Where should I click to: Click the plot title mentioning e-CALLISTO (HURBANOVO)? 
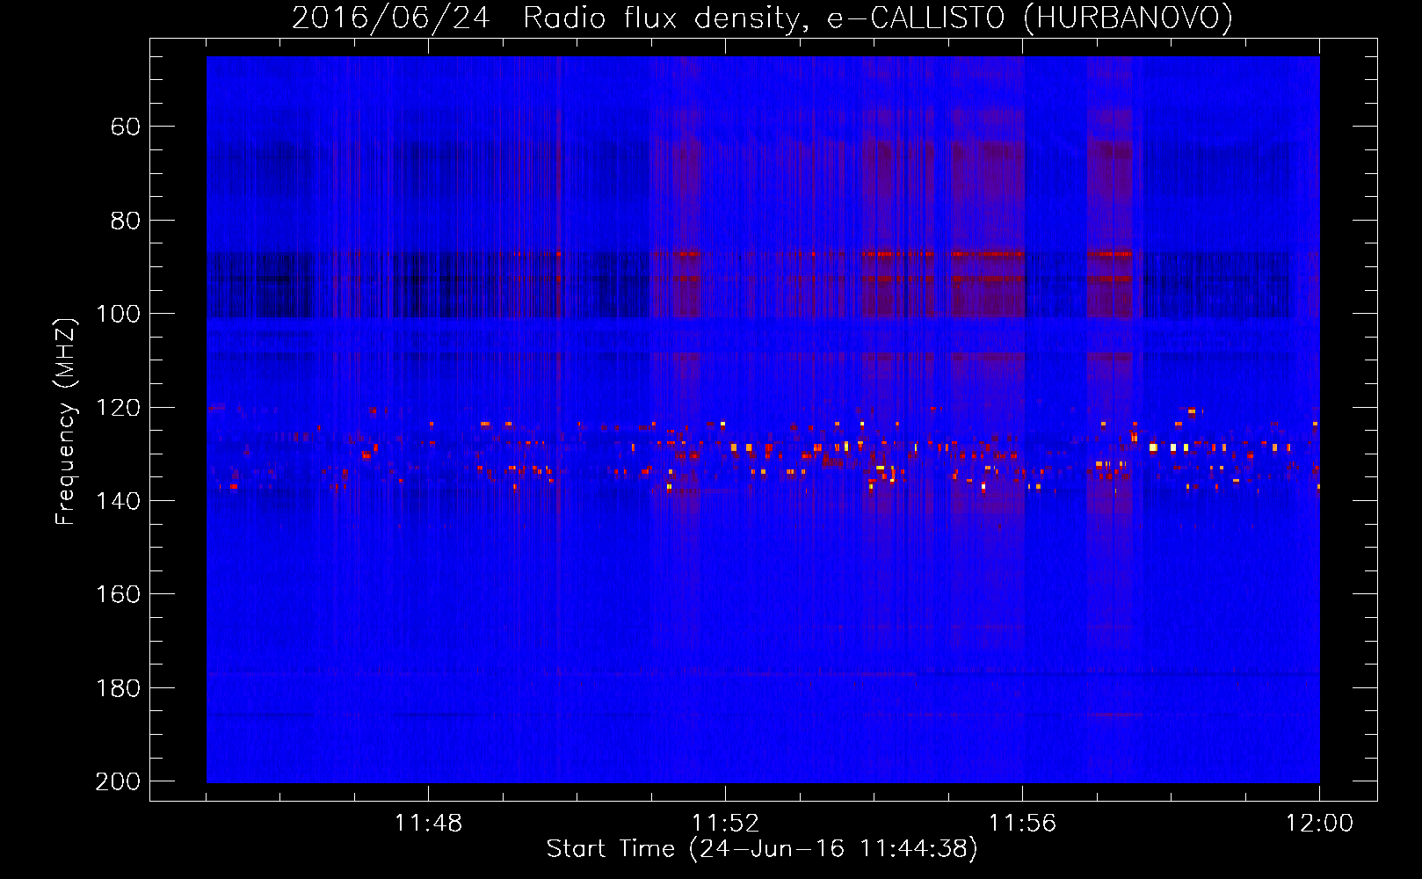pos(762,18)
